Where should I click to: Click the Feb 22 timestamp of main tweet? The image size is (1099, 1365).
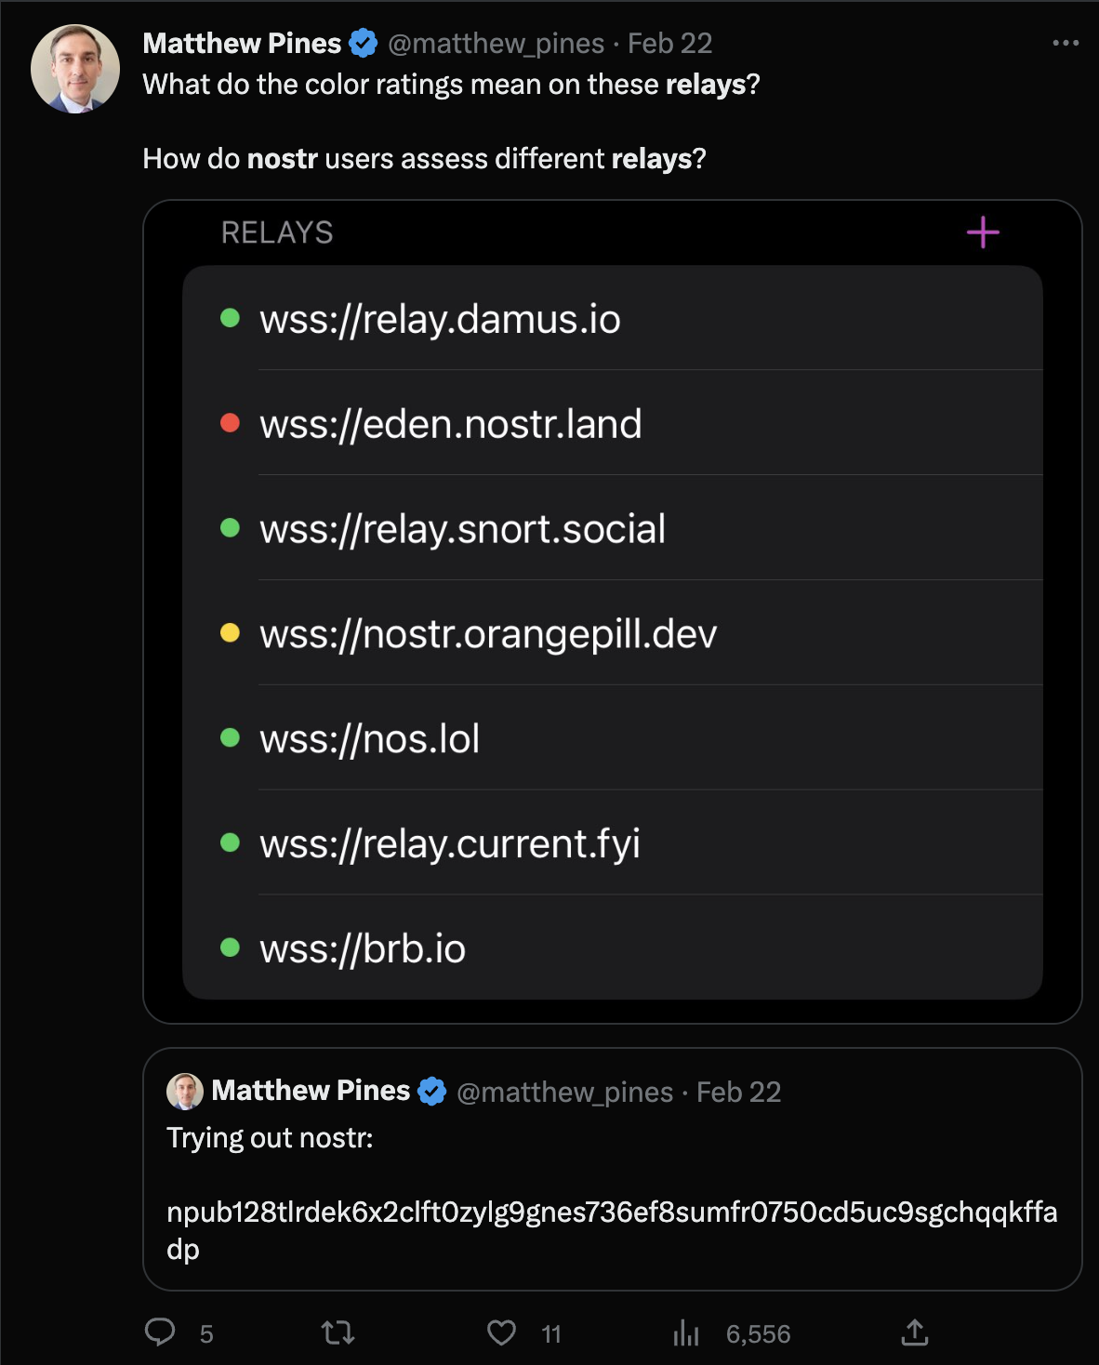(x=669, y=43)
